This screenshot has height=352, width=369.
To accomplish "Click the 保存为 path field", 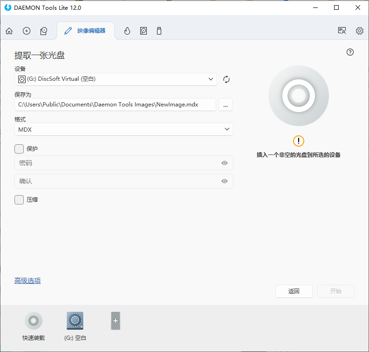I will [x=116, y=105].
